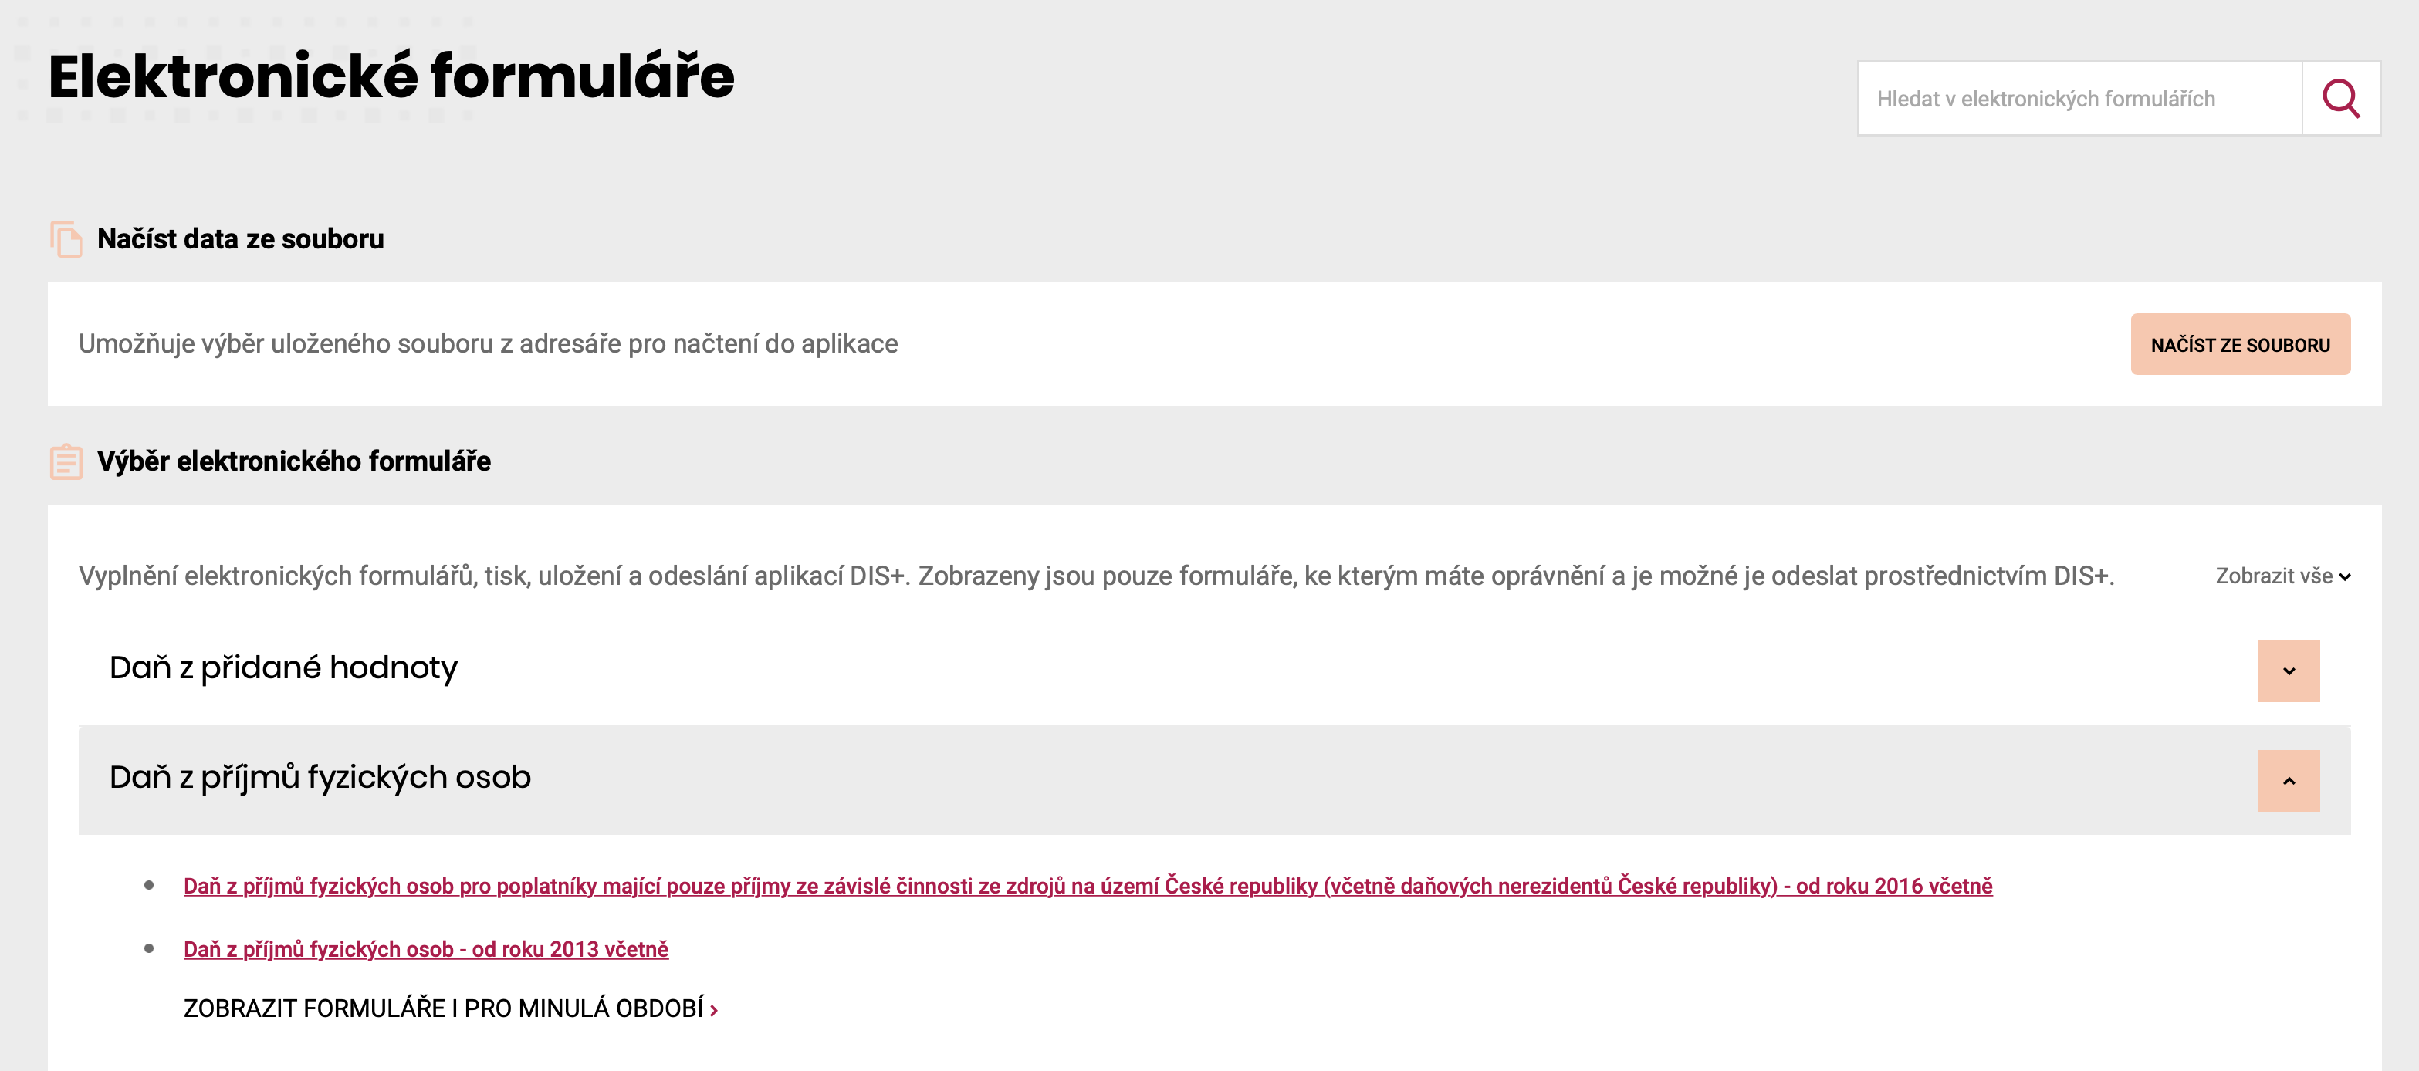This screenshot has height=1071, width=2419.
Task: Open the Zobrazit vše dropdown
Action: 2282,576
